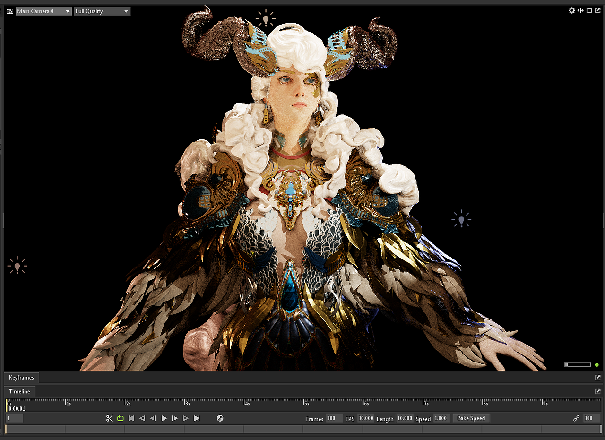Click the Length value field

coord(405,418)
